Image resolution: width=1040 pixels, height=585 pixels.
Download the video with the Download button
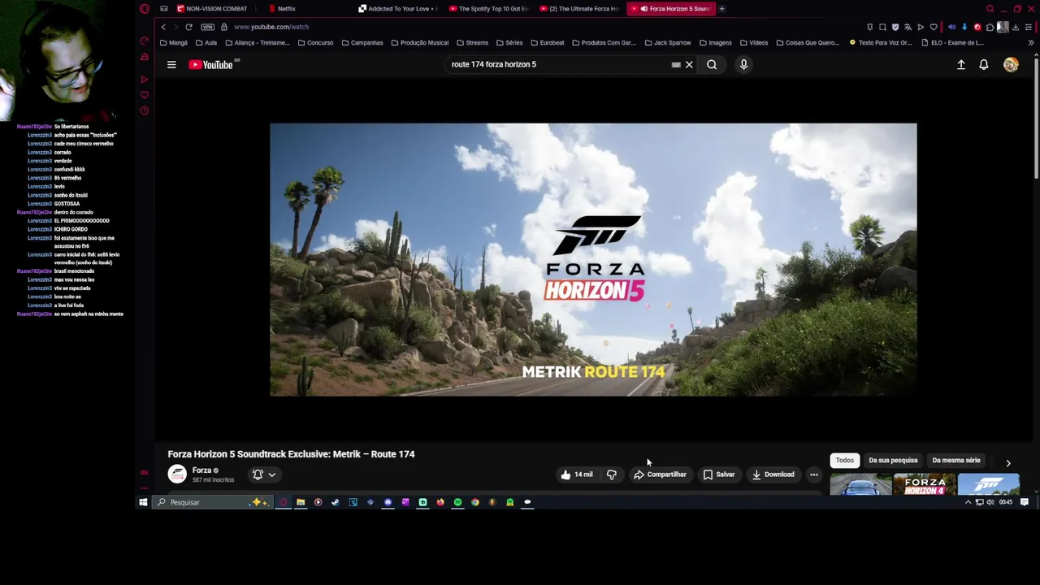click(773, 474)
